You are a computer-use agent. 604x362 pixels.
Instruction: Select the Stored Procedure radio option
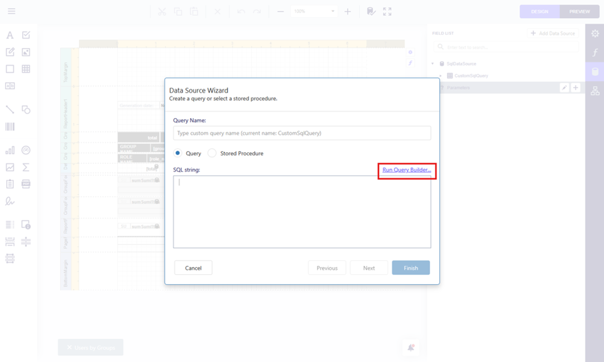(212, 153)
